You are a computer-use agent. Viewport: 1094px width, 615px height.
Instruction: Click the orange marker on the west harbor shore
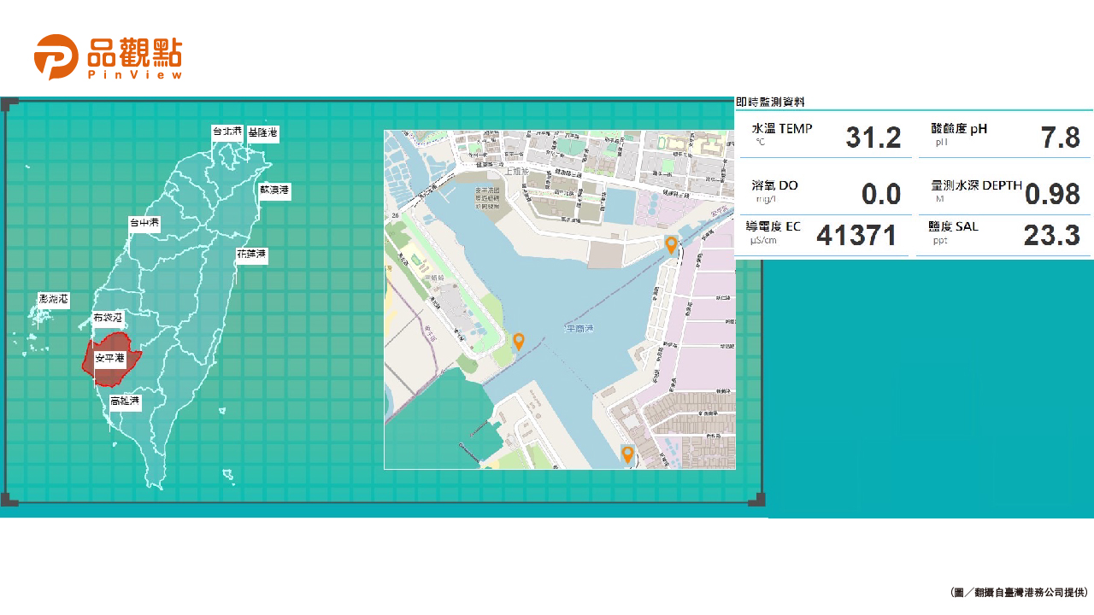[x=518, y=342]
